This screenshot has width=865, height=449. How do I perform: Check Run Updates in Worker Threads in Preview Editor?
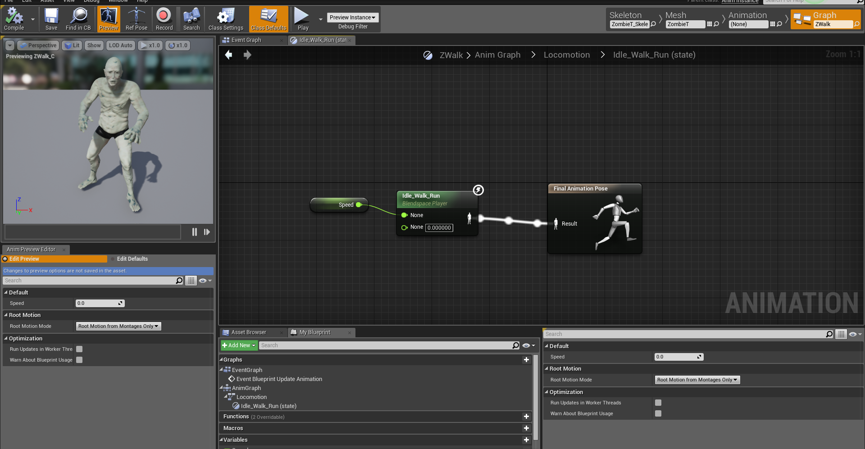(79, 349)
